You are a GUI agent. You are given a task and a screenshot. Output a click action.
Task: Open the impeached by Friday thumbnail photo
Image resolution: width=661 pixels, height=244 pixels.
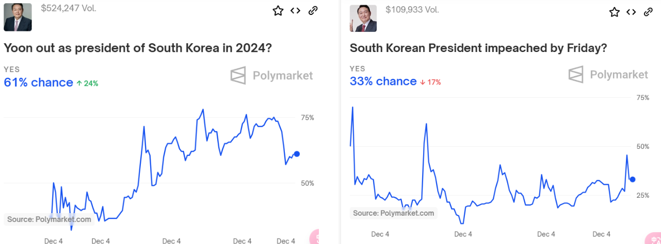(x=363, y=19)
